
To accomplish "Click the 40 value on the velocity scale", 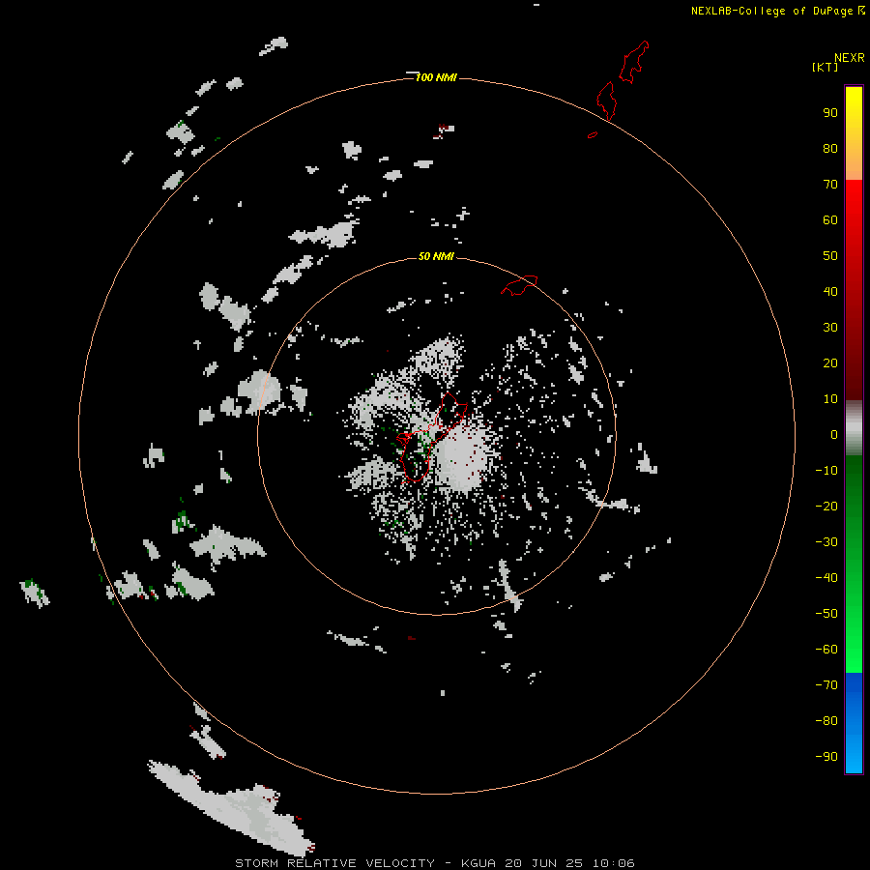I will [x=830, y=292].
